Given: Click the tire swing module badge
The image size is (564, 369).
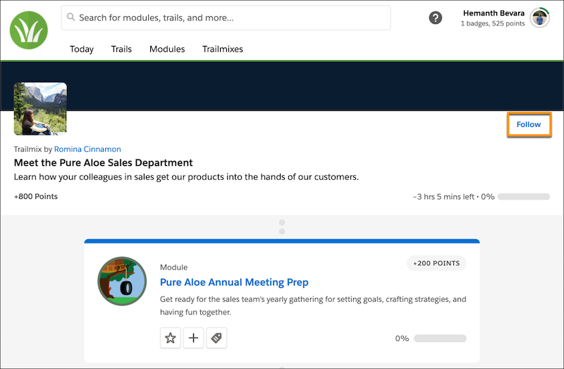Looking at the screenshot, I should 122,282.
